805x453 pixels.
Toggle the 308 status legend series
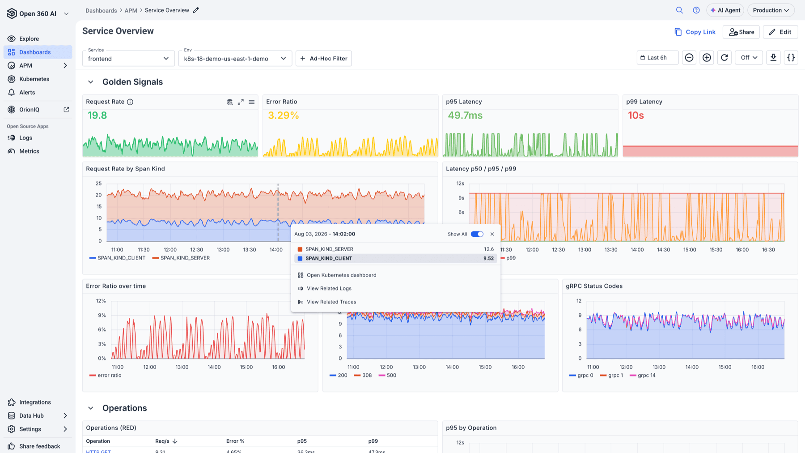point(363,376)
